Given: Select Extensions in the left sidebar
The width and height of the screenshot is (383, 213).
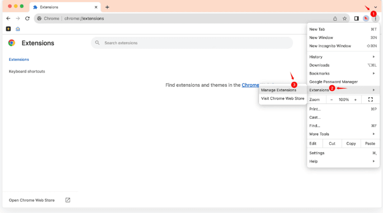Looking at the screenshot, I should 19,59.
